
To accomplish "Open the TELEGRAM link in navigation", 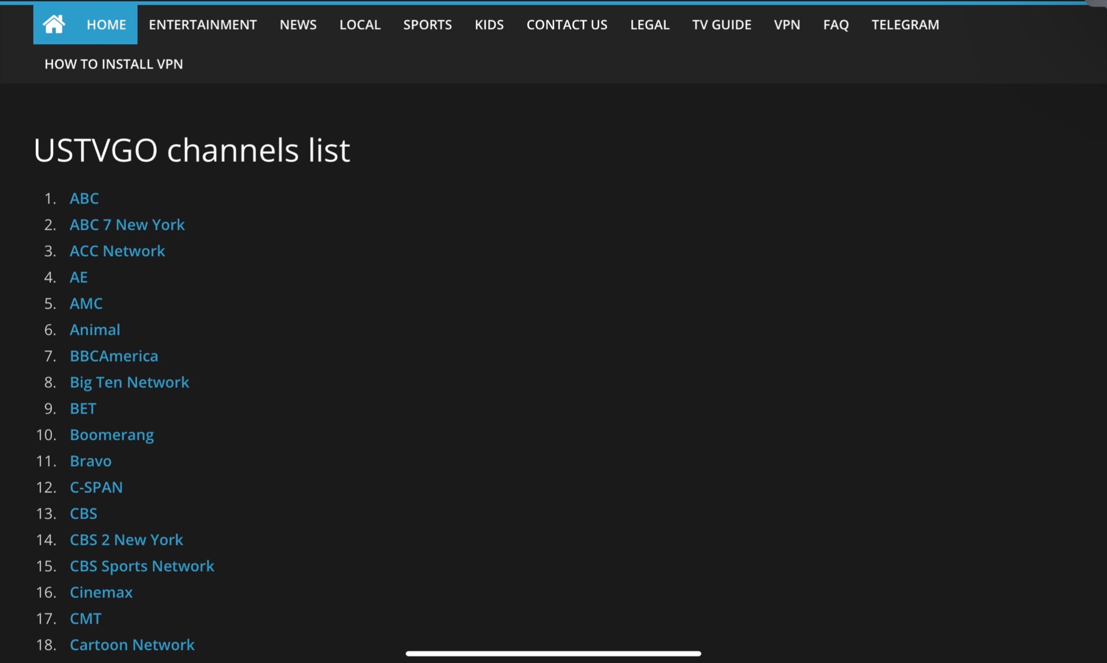I will point(905,25).
